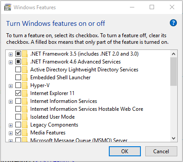
Task: Select the "Internet Information Services" label
Action: pos(64,101)
